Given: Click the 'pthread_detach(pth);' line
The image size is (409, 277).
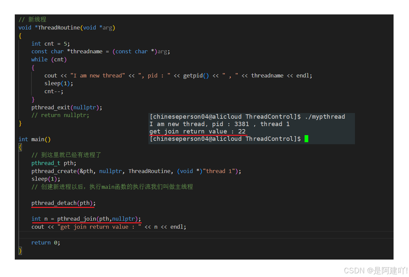Looking at the screenshot, I should coord(63,203).
